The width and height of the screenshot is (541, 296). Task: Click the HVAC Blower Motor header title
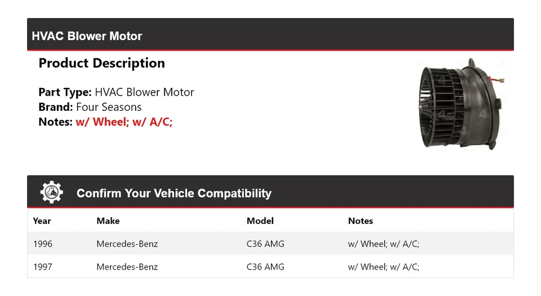(x=87, y=36)
